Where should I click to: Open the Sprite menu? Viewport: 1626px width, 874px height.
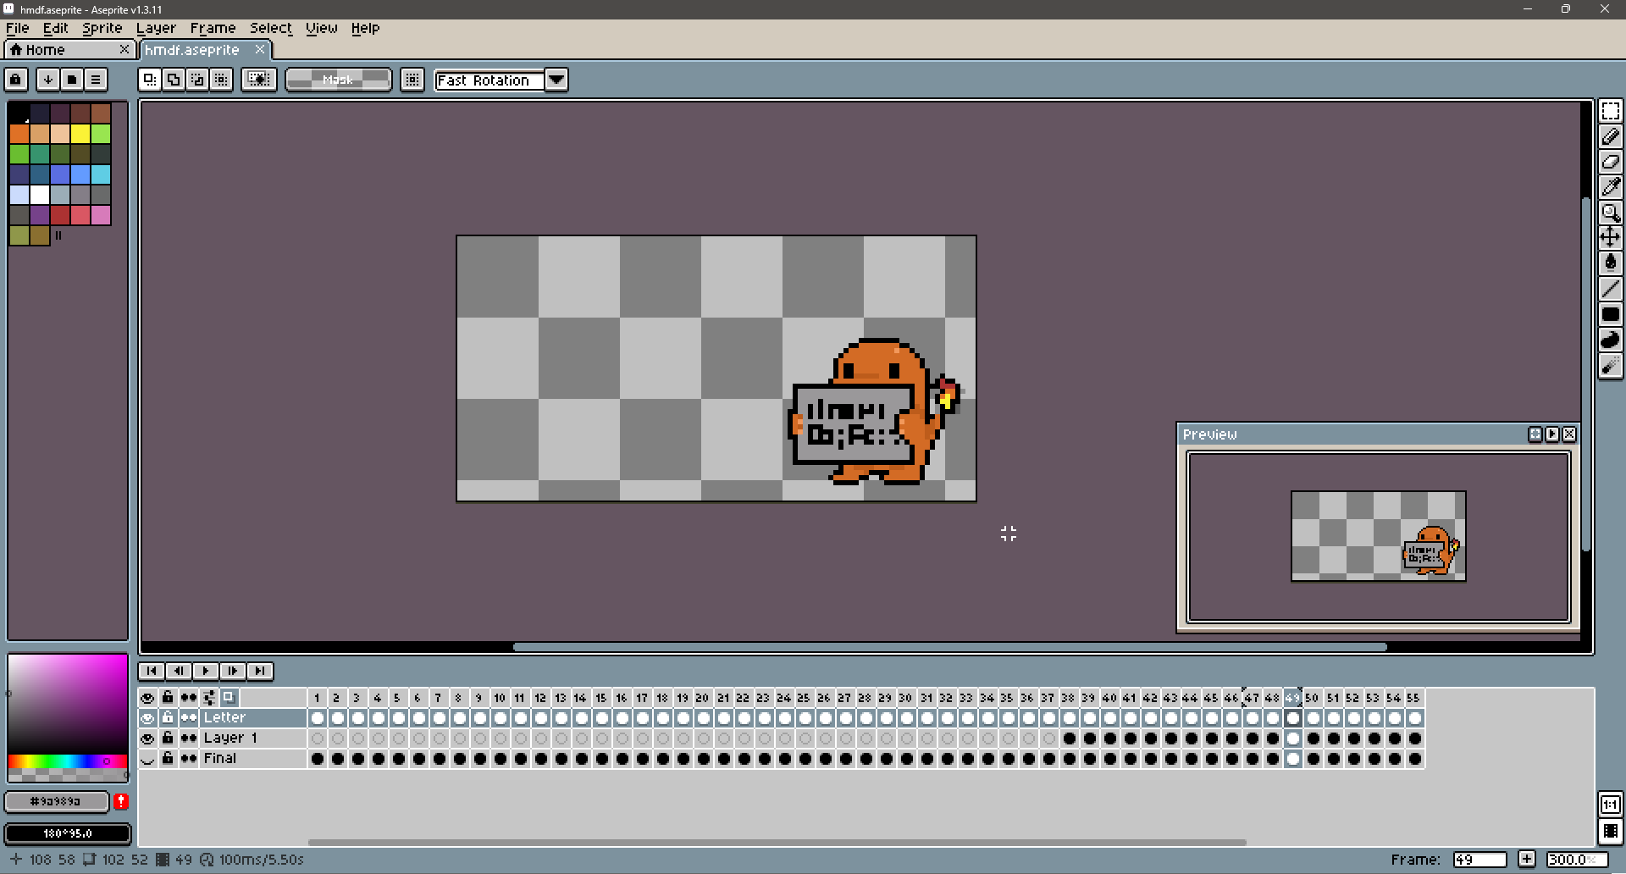[102, 28]
